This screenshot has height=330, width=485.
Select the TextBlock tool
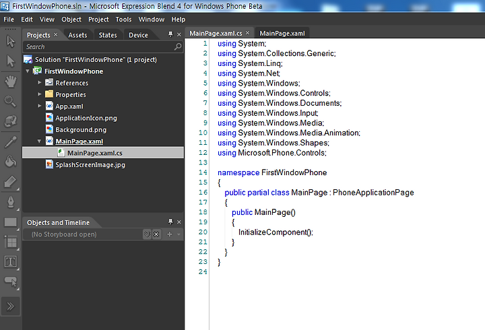[x=11, y=262]
